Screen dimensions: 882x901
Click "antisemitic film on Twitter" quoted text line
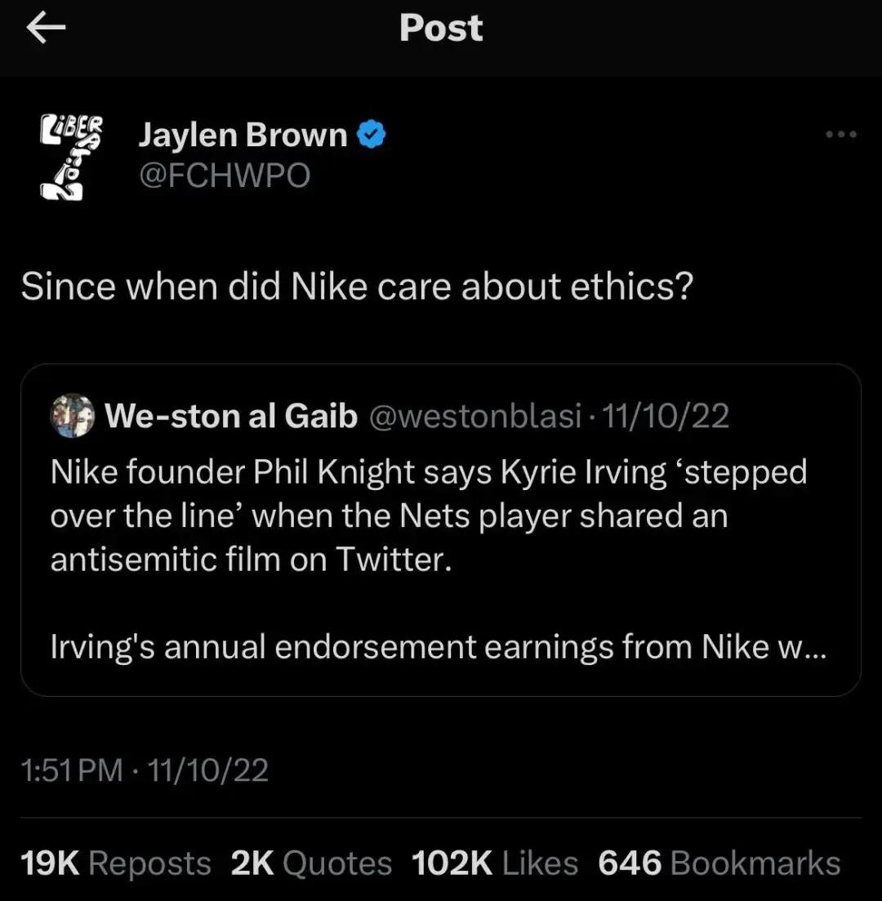[251, 560]
